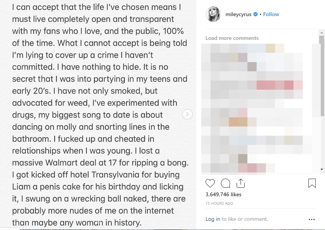
Task: Click the blurred comments list area
Action: (x=257, y=107)
